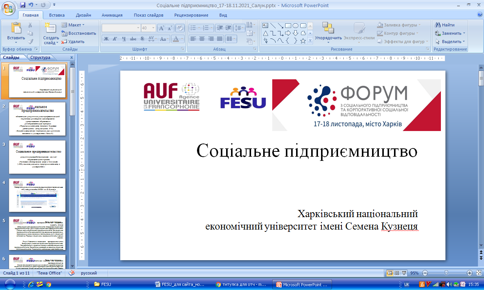This screenshot has width=484, height=290.
Task: Open the Показ слайдов ribbon tab
Action: coord(149,15)
